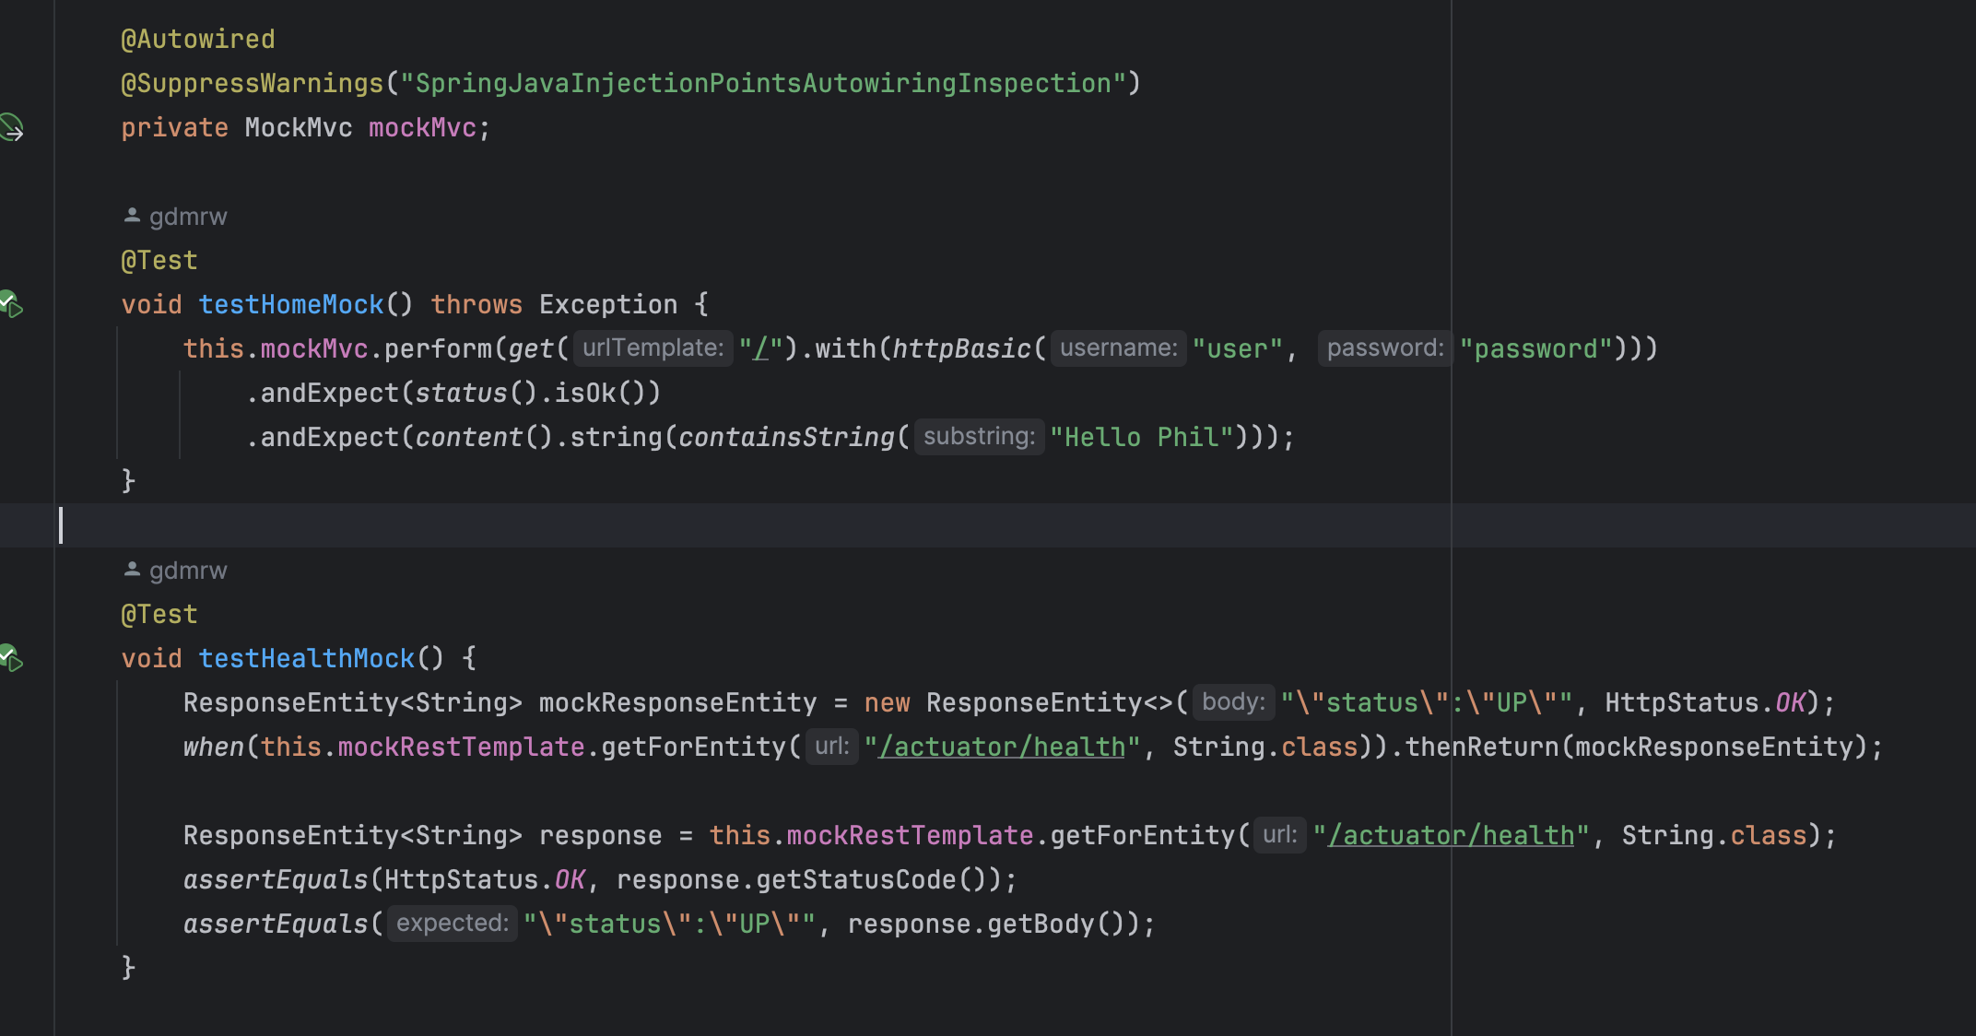This screenshot has height=1036, width=1976.
Task: Click the username parameter hint
Action: 1118,348
